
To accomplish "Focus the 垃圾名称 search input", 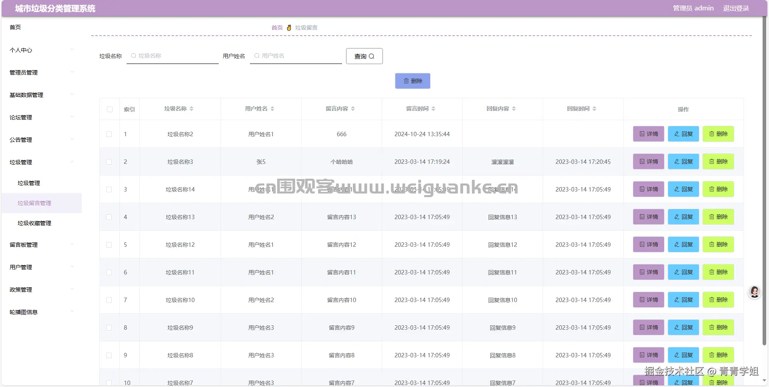I will [173, 56].
